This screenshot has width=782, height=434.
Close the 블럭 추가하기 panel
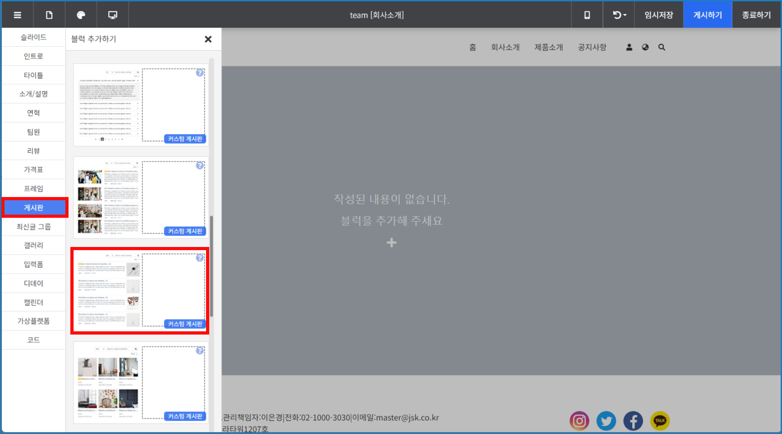pos(208,39)
